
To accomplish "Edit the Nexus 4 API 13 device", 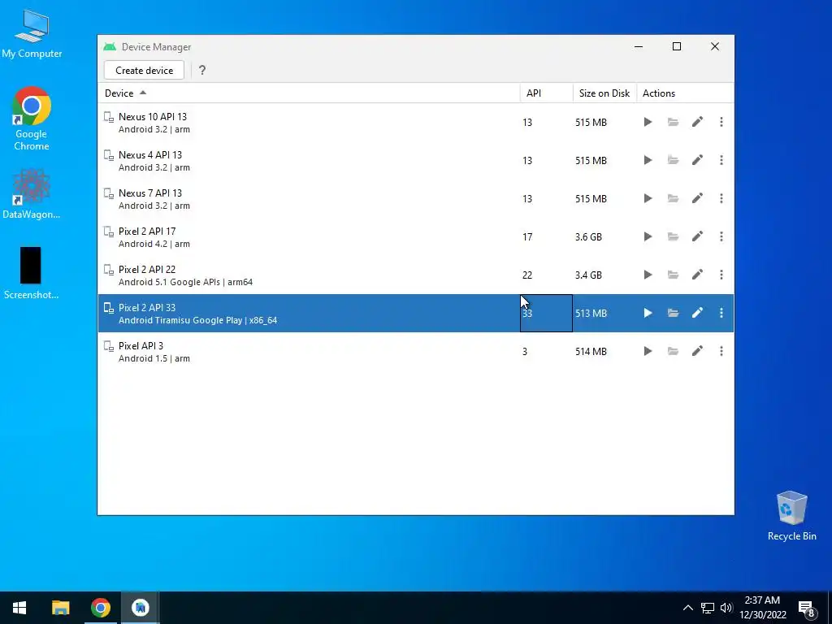I will 697,160.
